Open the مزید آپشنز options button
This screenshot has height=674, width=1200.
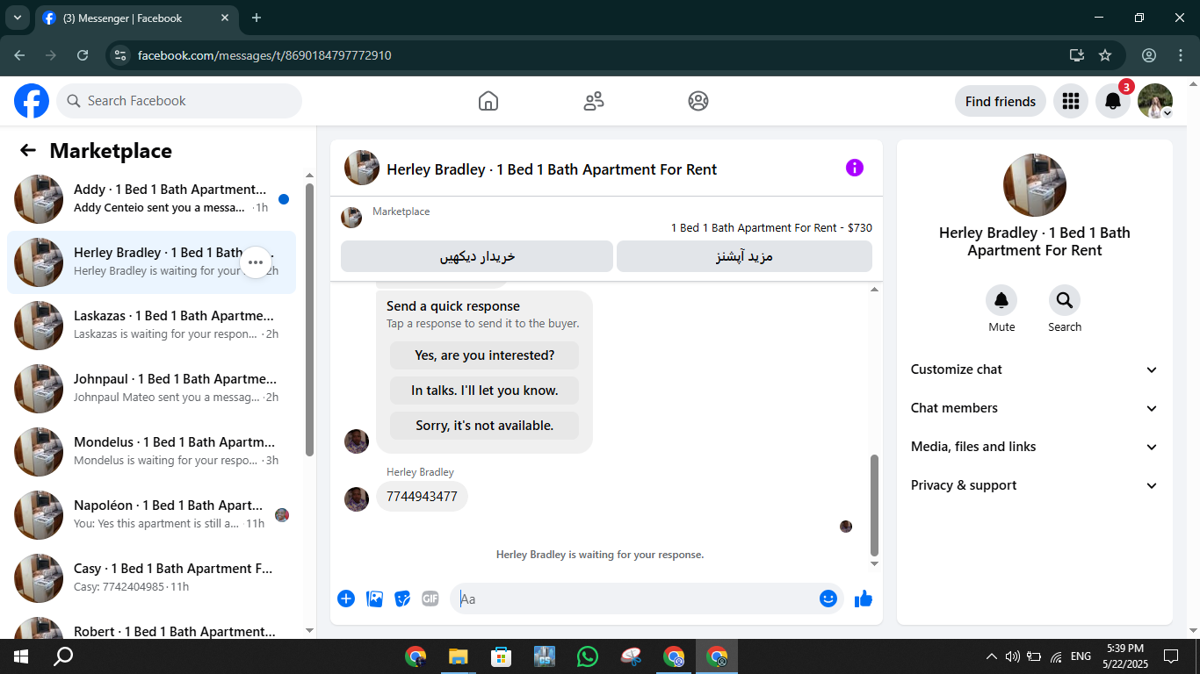[745, 256]
